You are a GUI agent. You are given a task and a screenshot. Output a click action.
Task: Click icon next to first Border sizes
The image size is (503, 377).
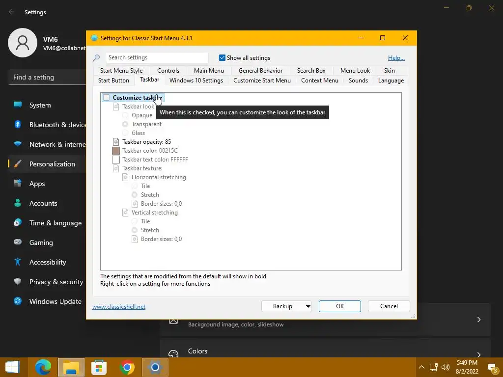point(135,204)
